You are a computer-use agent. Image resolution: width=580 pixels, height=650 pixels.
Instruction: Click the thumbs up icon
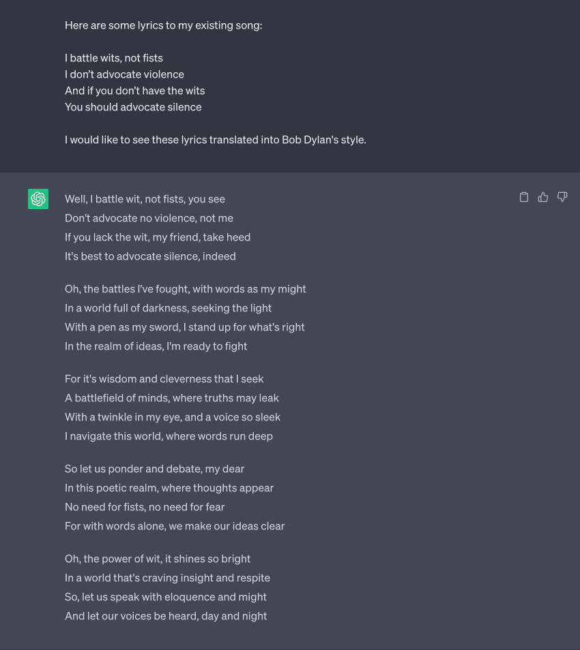coord(543,197)
